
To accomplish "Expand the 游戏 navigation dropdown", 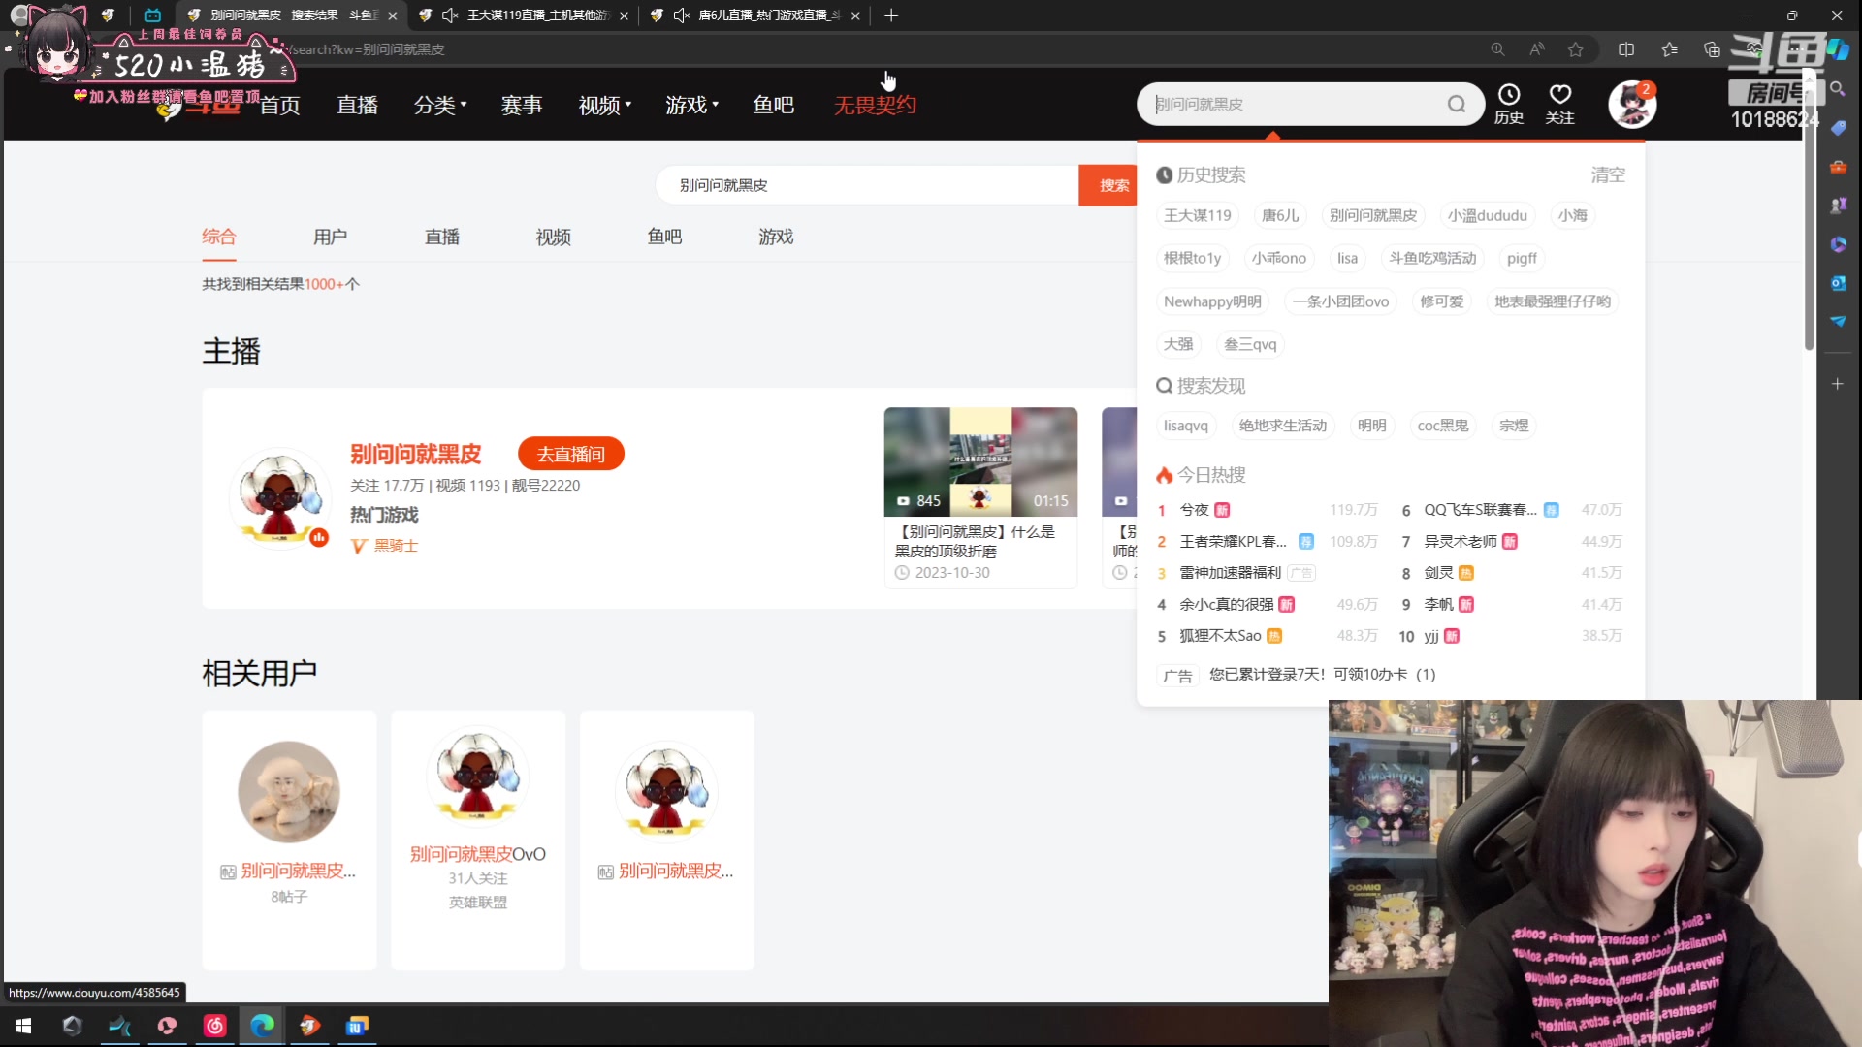I will pos(692,105).
